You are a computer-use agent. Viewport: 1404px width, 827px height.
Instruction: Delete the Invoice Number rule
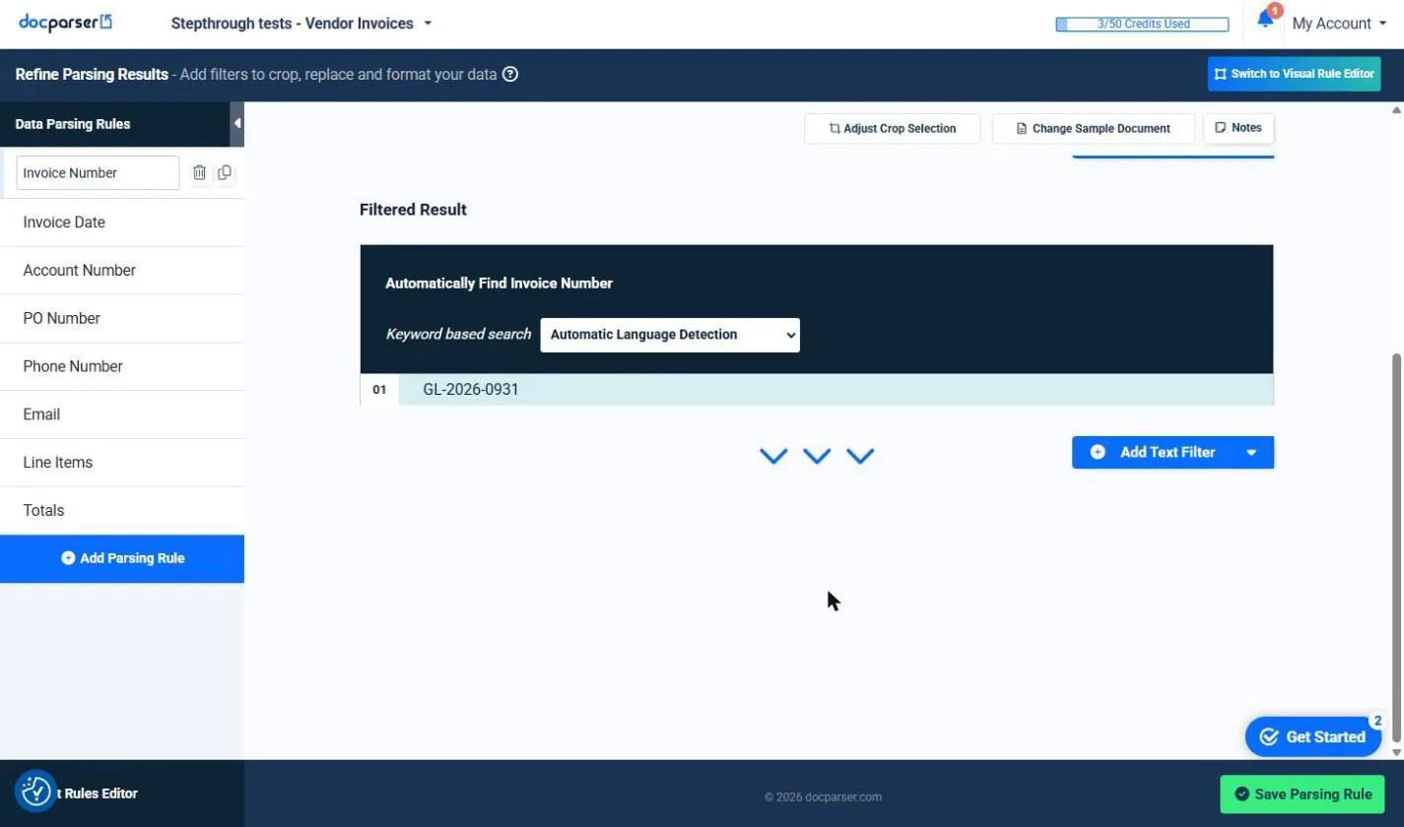coord(199,172)
